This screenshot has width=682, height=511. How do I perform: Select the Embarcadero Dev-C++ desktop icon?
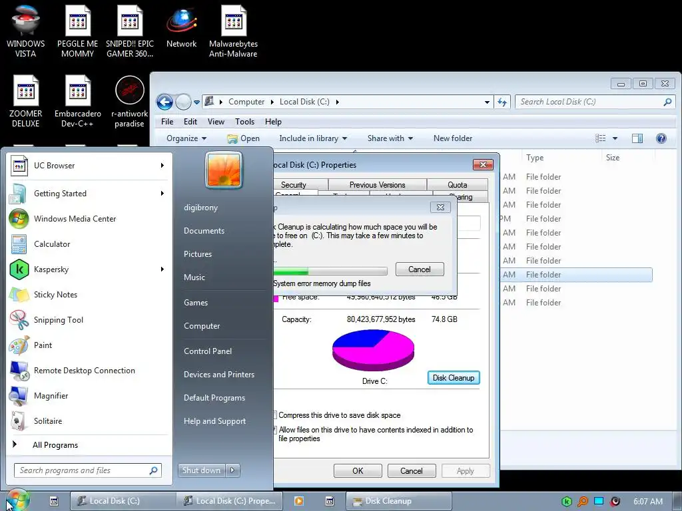[x=77, y=101]
